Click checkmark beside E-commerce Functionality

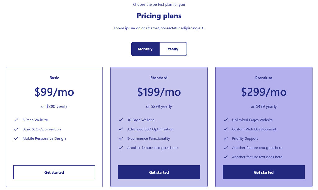click(121, 138)
